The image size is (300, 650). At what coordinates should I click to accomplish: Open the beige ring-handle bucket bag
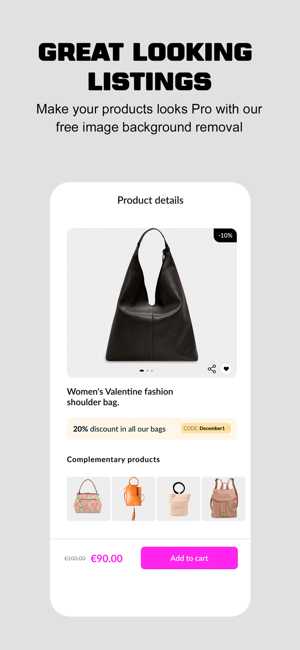pos(179,499)
